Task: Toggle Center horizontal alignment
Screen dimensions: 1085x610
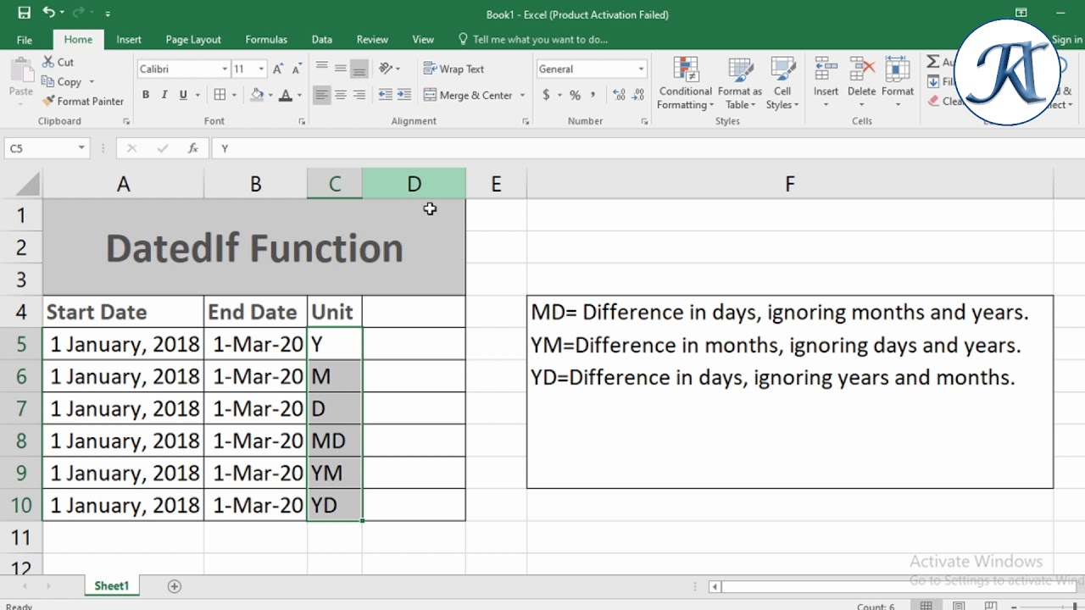Action: [340, 95]
